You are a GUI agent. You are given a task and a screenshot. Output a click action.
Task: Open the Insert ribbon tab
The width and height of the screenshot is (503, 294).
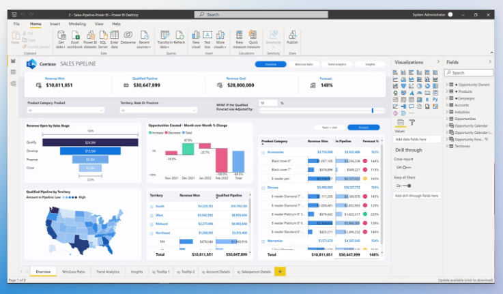[x=55, y=24]
